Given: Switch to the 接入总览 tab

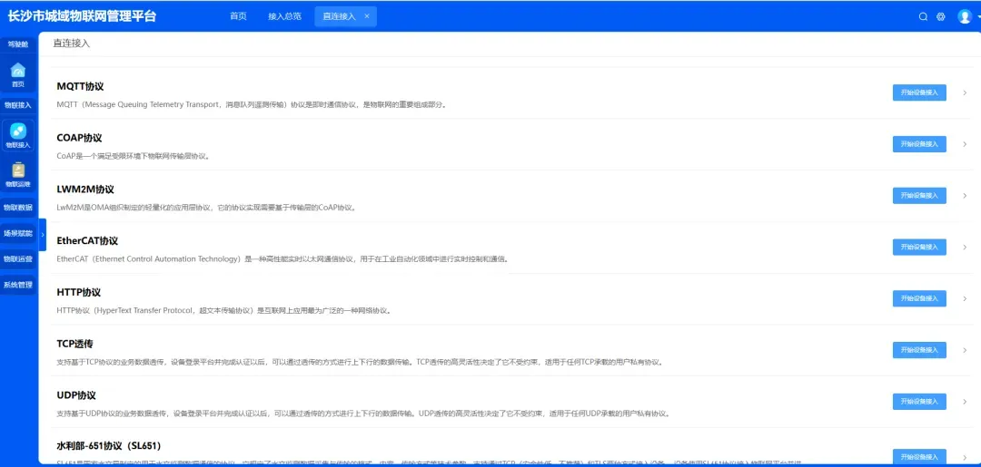Looking at the screenshot, I should [284, 16].
